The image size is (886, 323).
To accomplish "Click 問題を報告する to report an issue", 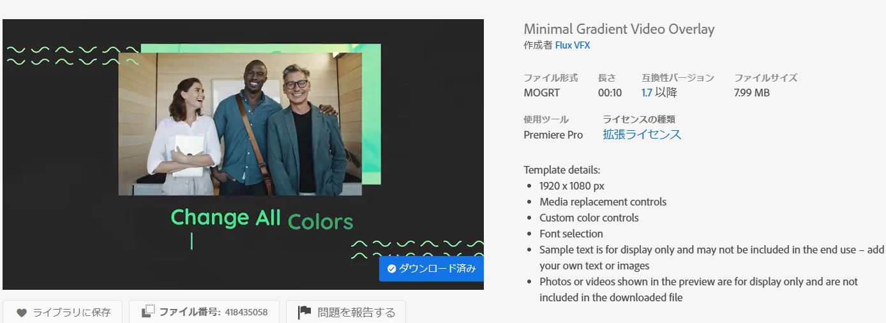I will pos(346,312).
